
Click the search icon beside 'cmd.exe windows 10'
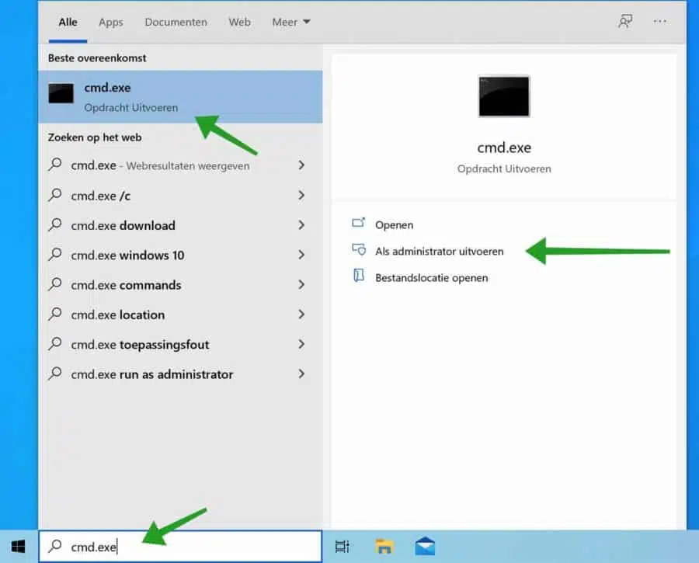(x=55, y=254)
